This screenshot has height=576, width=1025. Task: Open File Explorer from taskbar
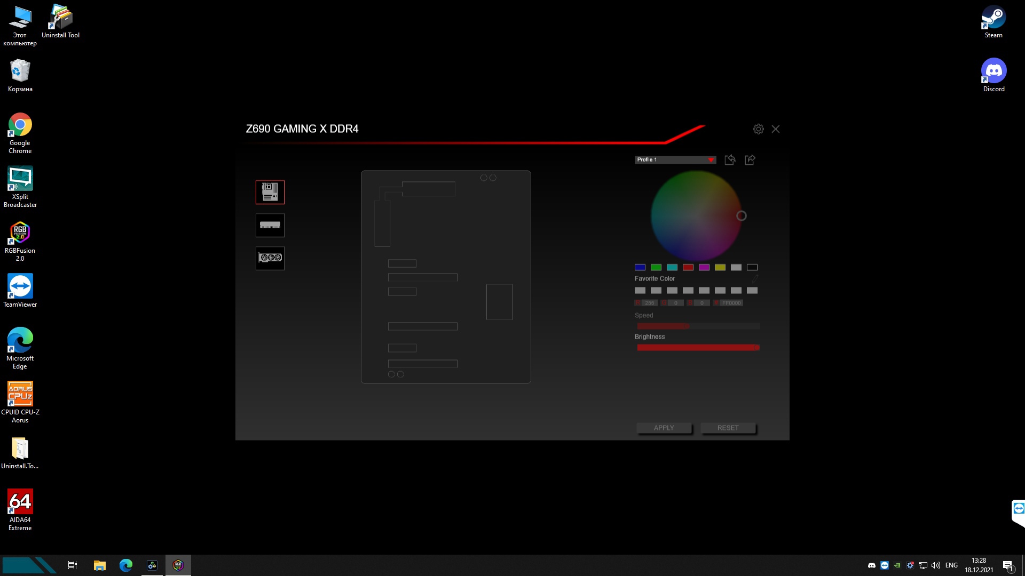pyautogui.click(x=99, y=565)
